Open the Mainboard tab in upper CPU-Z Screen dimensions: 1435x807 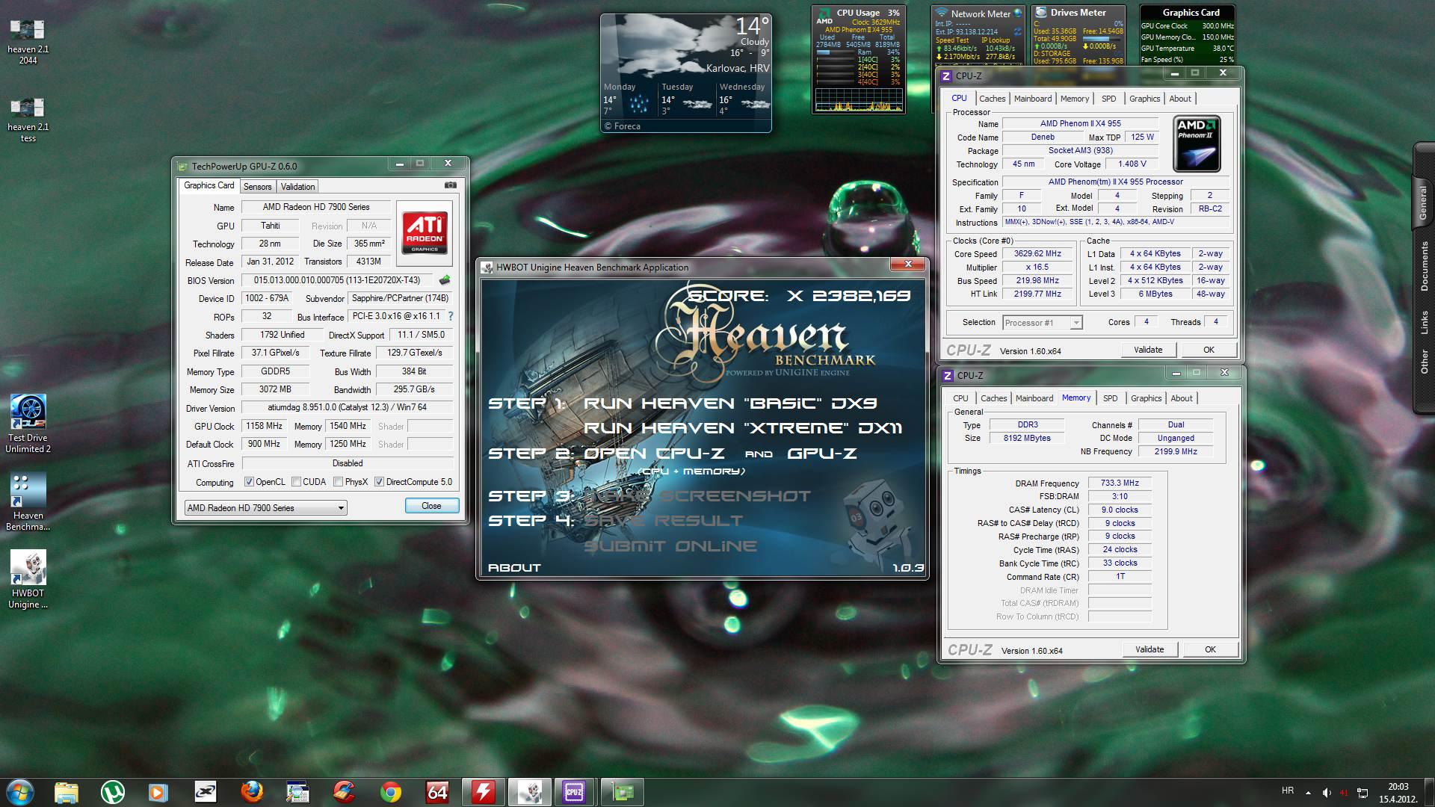coord(1032,99)
